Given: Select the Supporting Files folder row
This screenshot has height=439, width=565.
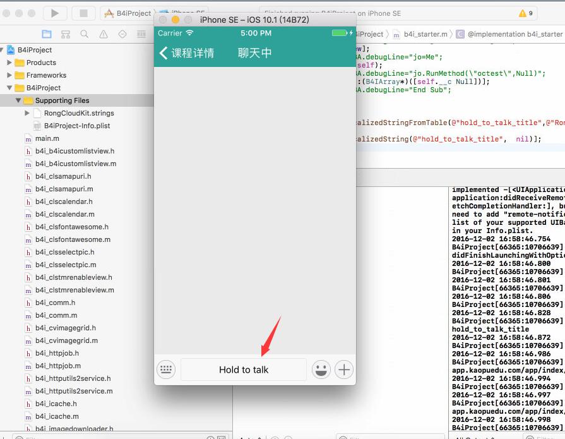Looking at the screenshot, I should [x=77, y=100].
